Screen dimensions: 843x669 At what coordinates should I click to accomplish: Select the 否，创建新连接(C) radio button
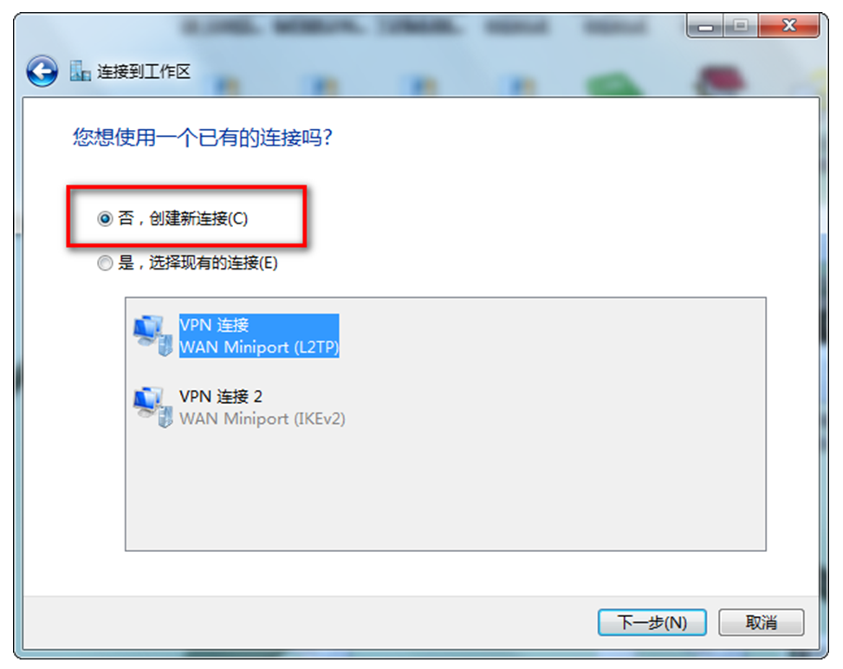[105, 218]
